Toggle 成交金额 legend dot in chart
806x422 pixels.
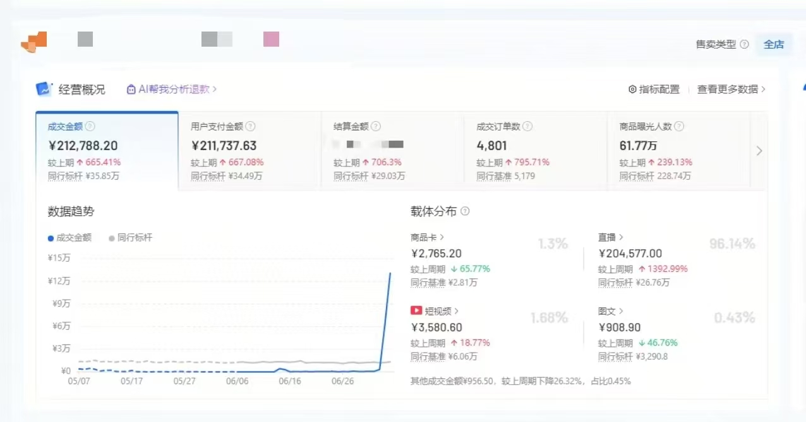pos(51,238)
